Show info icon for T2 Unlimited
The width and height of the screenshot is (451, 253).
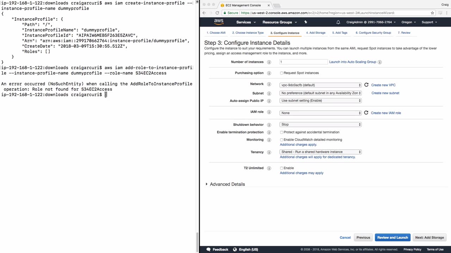(x=269, y=168)
